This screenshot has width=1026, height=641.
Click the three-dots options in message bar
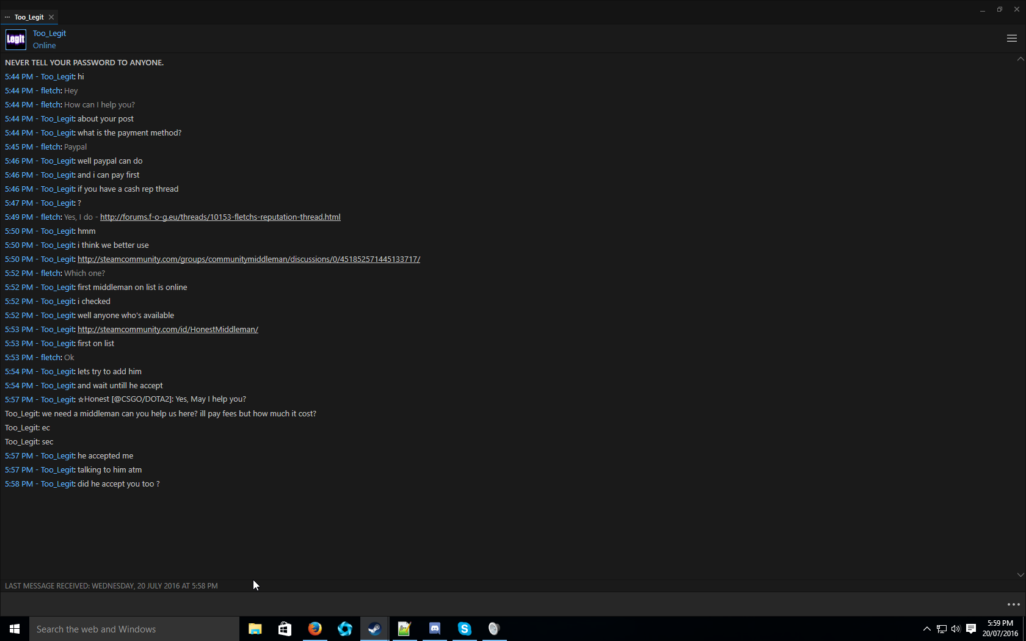pos(1013,604)
